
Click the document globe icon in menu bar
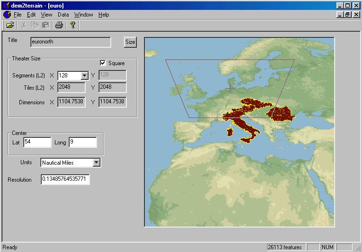tap(7, 15)
